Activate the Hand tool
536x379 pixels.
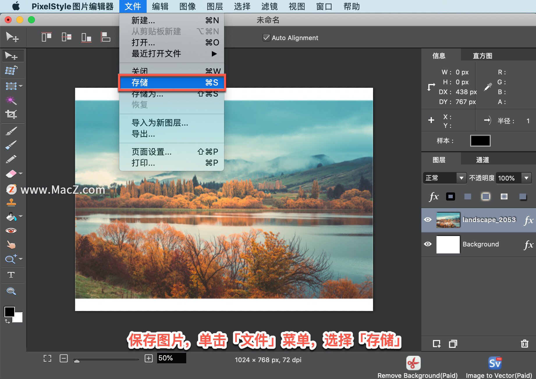(x=11, y=244)
